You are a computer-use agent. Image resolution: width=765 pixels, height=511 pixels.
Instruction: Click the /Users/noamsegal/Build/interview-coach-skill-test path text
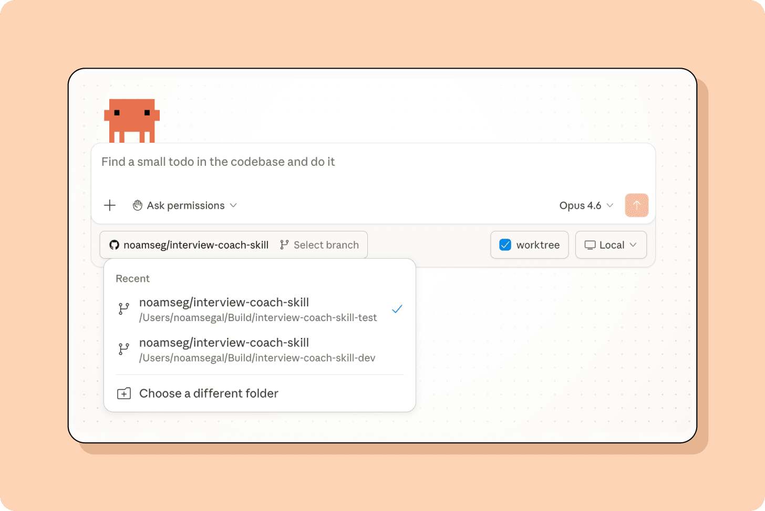coord(258,318)
